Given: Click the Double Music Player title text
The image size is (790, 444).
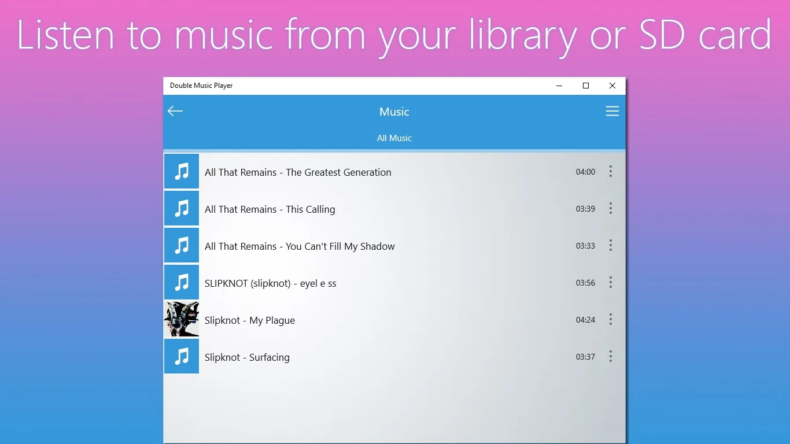Looking at the screenshot, I should click(201, 86).
